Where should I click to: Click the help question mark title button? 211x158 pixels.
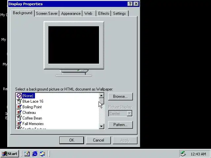[x=130, y=4]
